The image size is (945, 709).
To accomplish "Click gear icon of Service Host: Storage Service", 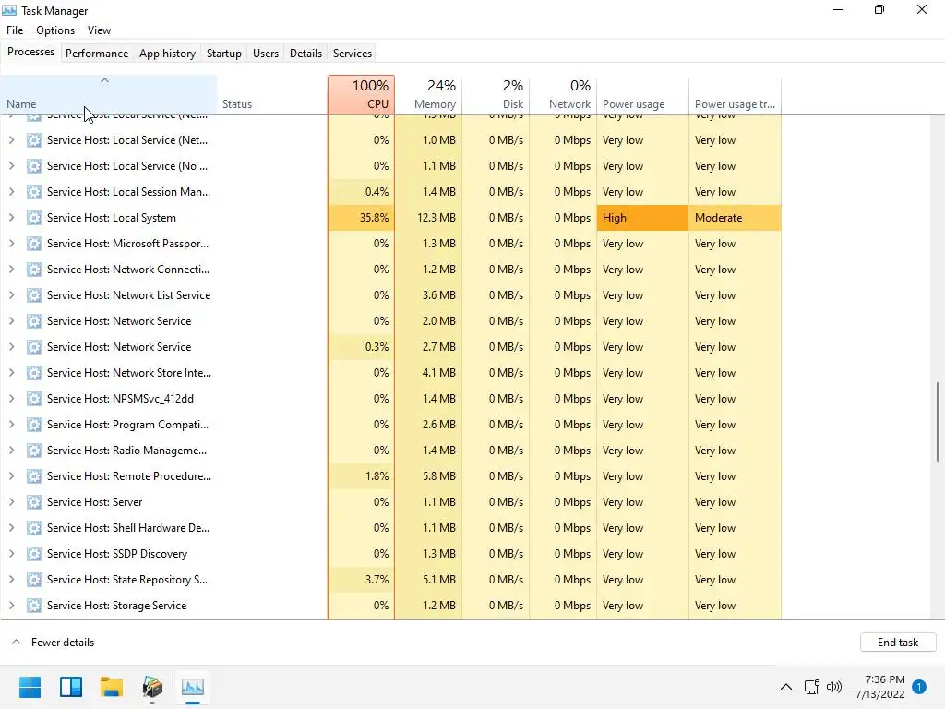I will pyautogui.click(x=34, y=606).
